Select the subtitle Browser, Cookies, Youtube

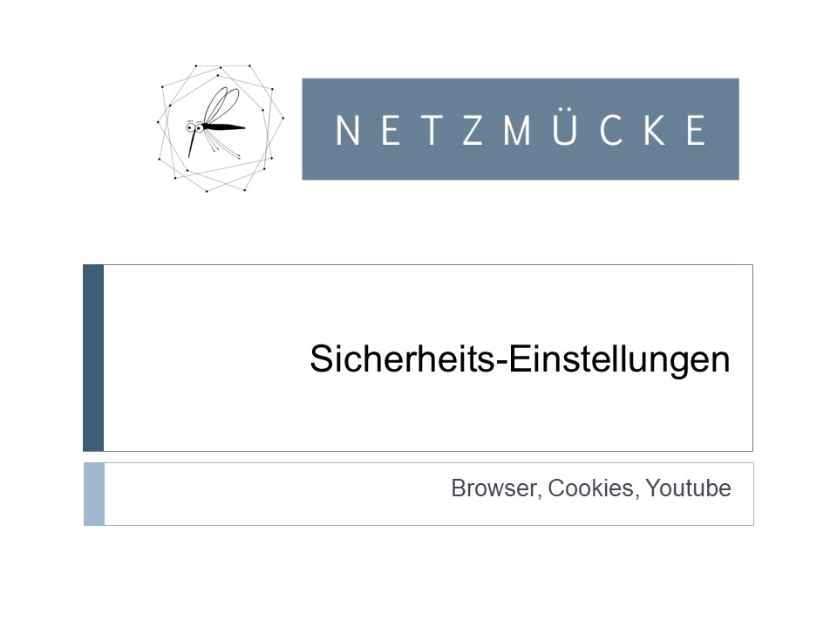[x=591, y=488]
